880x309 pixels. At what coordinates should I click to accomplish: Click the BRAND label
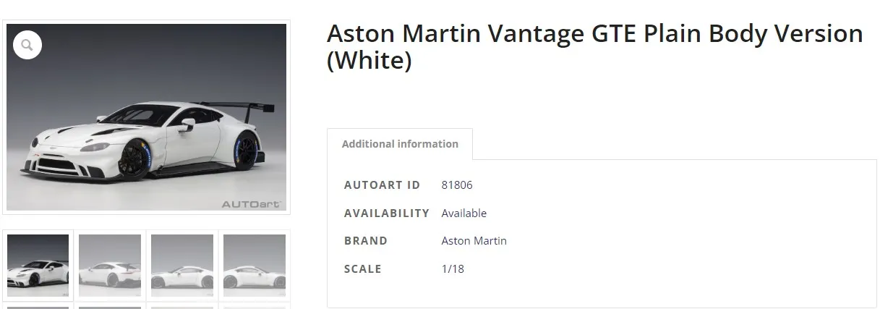[x=366, y=241]
